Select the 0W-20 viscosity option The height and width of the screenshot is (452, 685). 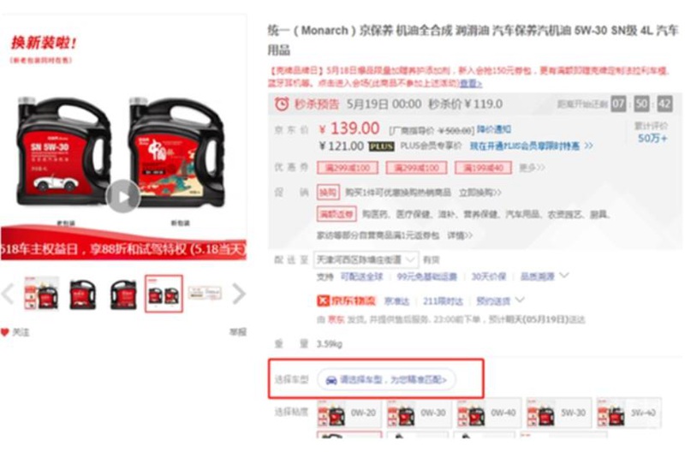click(348, 413)
